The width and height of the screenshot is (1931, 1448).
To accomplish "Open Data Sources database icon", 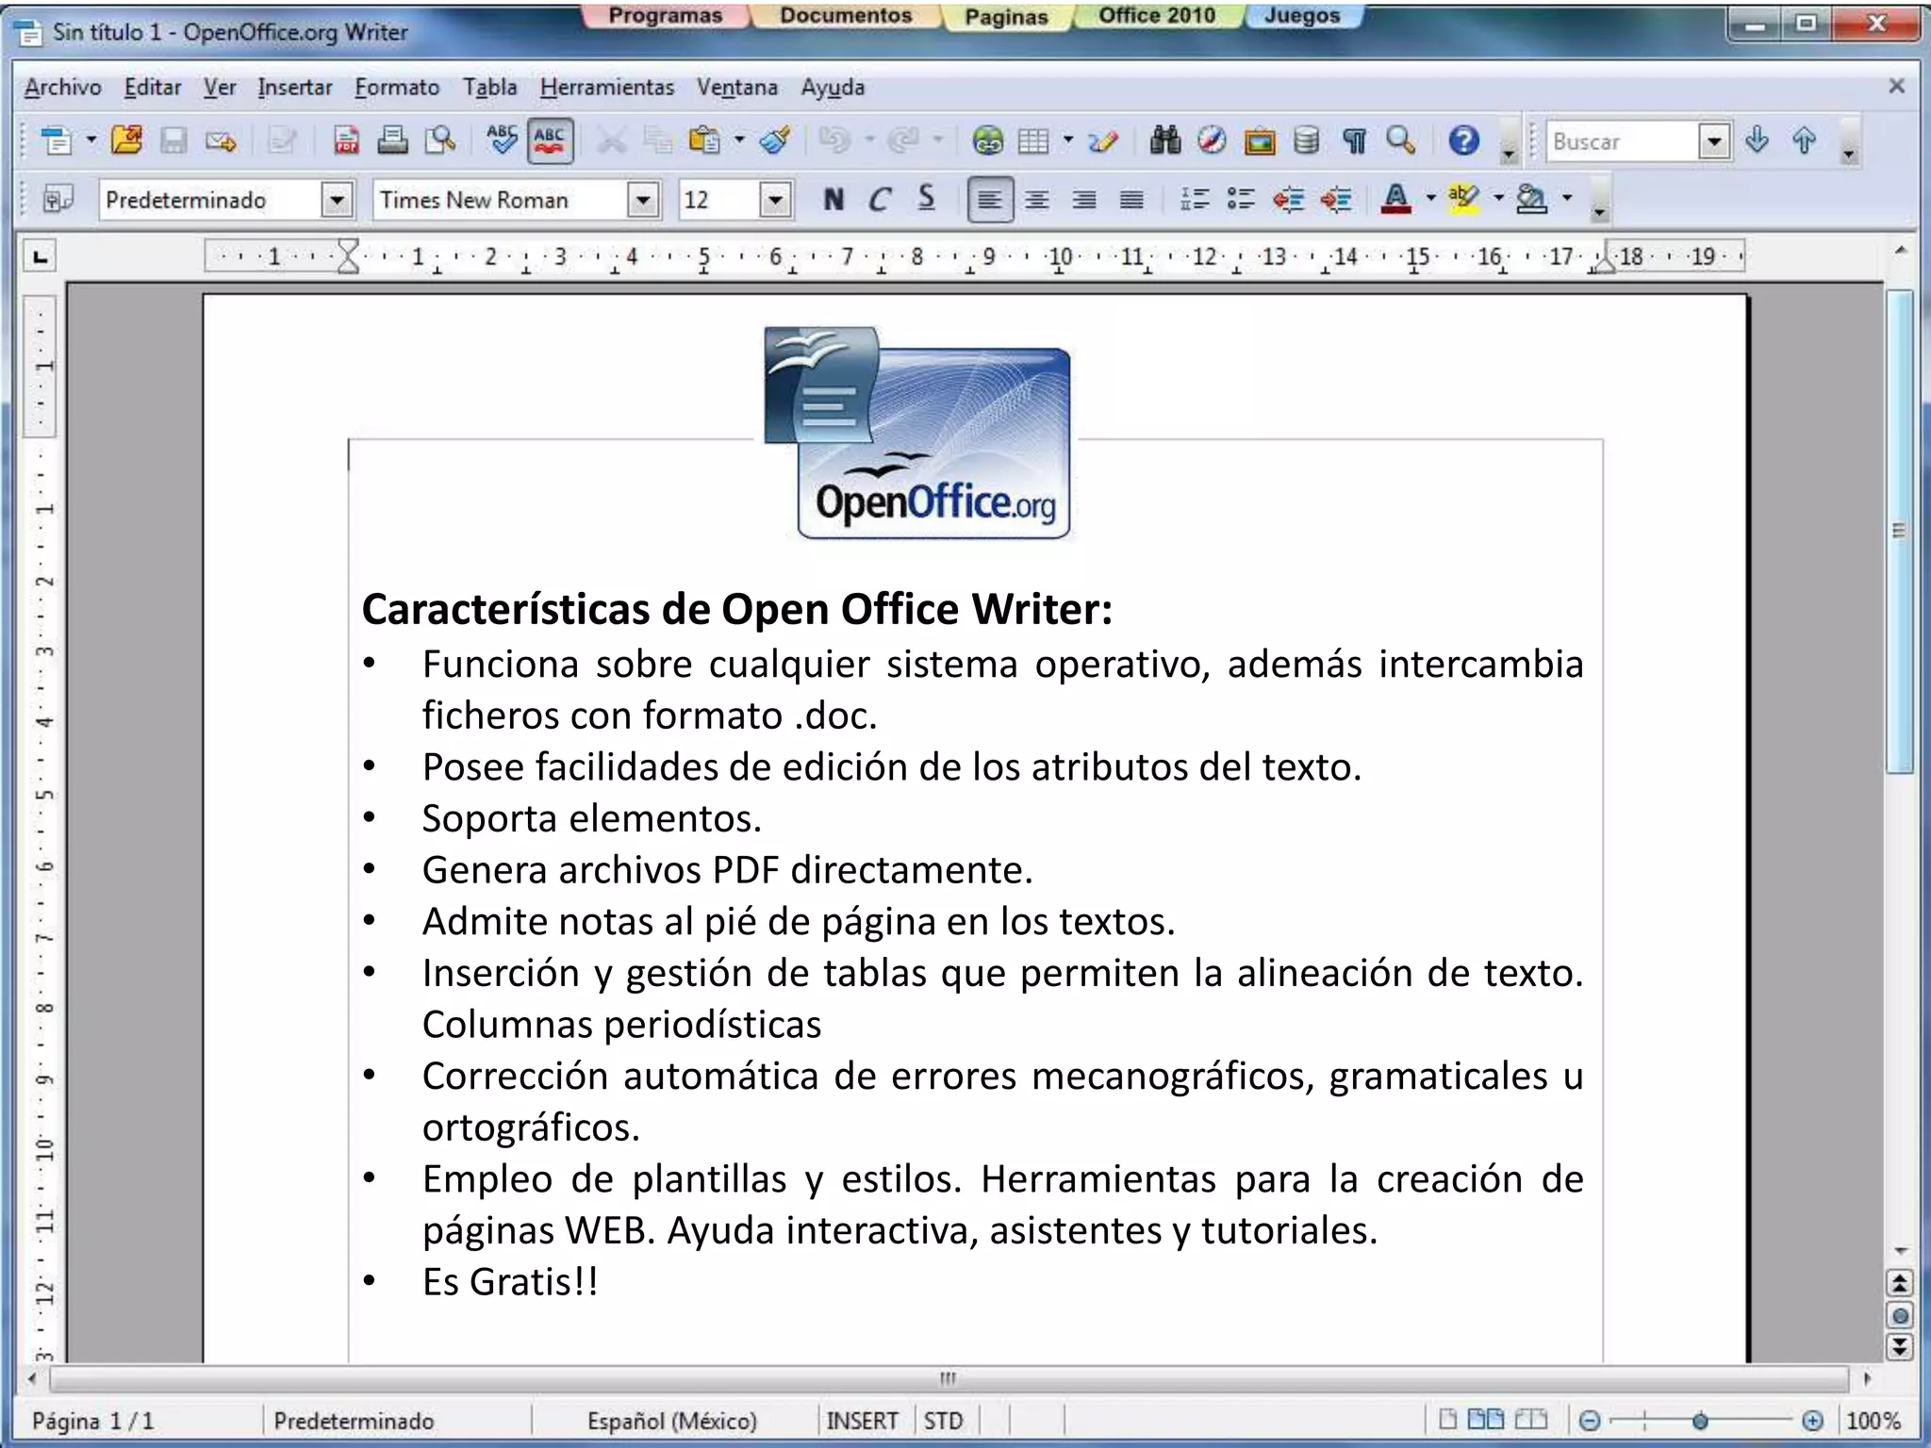I will (1306, 141).
